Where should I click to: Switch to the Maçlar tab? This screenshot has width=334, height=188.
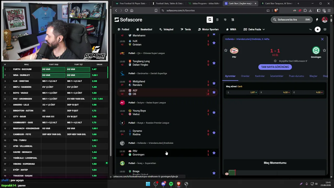[x=313, y=76]
